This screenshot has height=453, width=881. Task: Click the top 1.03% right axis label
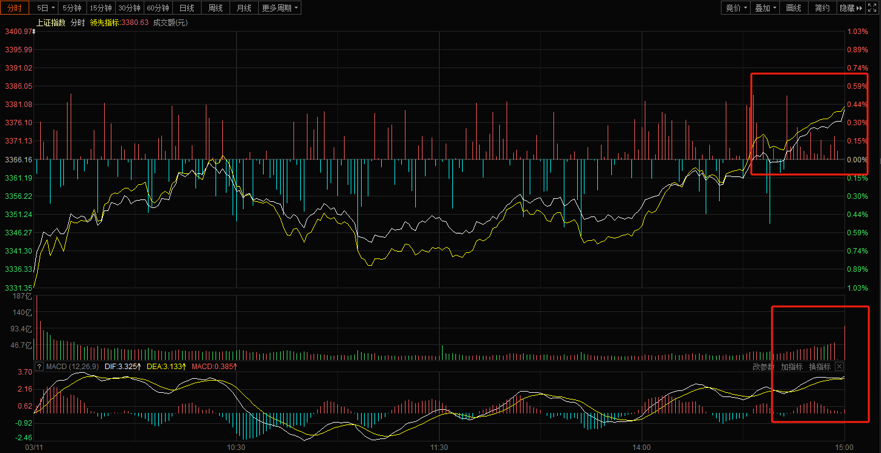click(x=857, y=32)
